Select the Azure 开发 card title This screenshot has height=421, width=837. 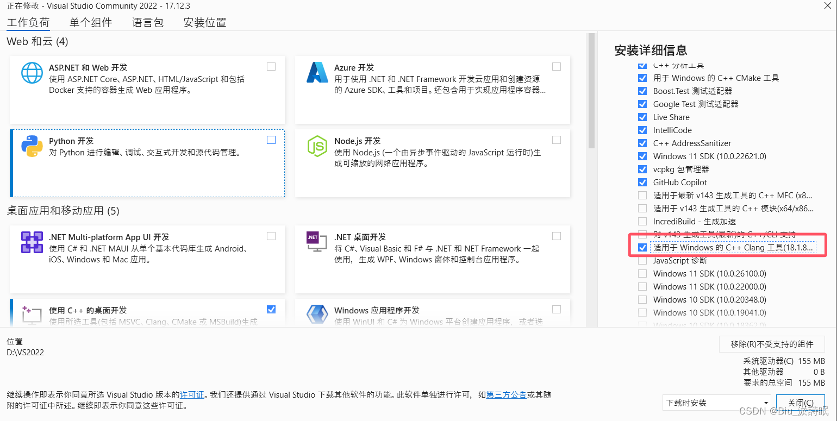[354, 68]
